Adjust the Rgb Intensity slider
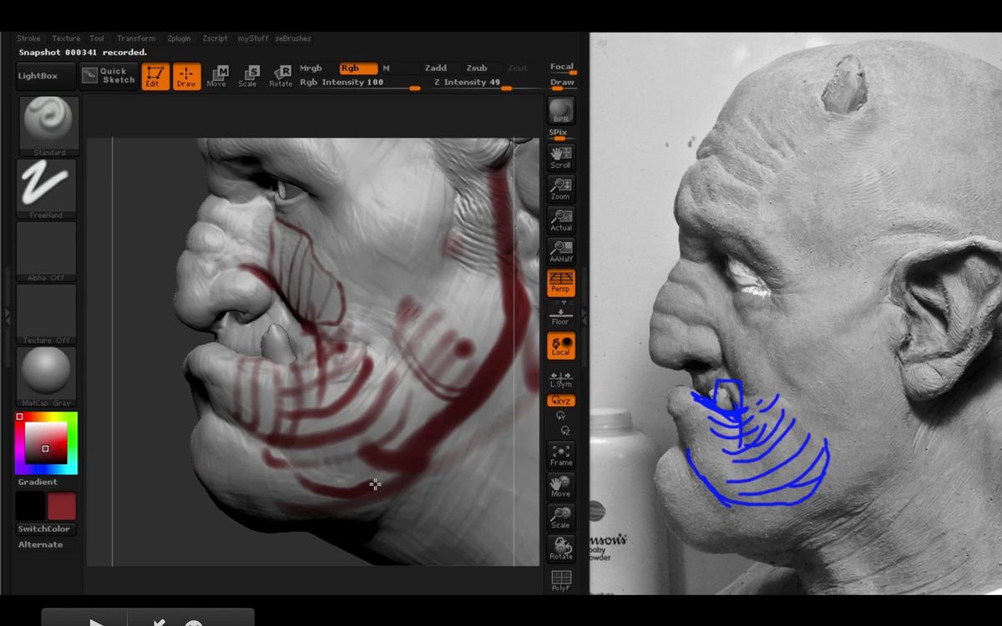 [360, 83]
